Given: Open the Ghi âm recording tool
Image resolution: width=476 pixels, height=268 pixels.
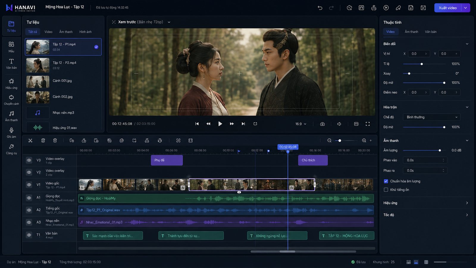Looking at the screenshot, I should pyautogui.click(x=11, y=133).
